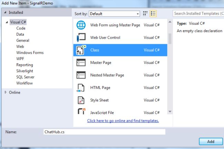The width and height of the screenshot is (224, 149).
Task: Collapse the Visual C# tree node
Action: tap(7, 22)
